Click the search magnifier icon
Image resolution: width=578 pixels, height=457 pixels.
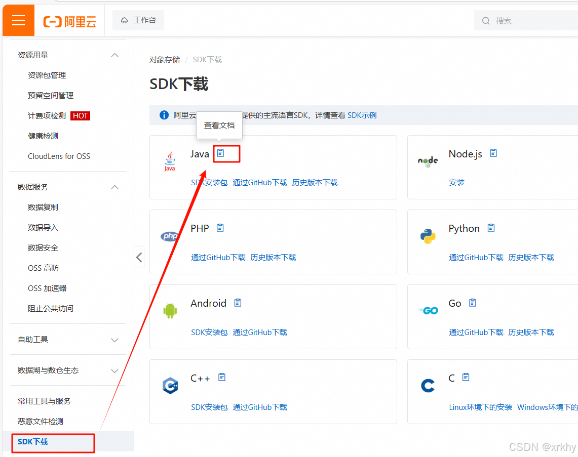pos(486,21)
